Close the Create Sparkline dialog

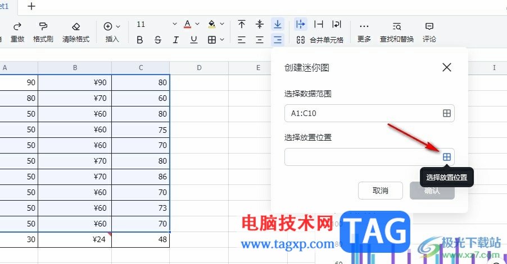446,67
